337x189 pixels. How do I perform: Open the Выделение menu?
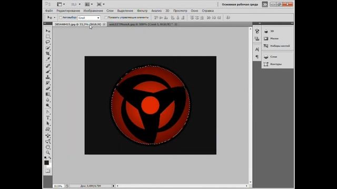[125, 10]
